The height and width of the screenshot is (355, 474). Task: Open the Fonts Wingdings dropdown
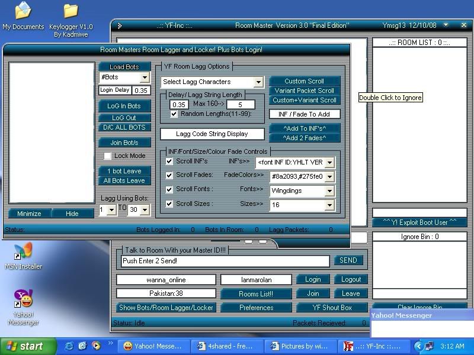(329, 191)
